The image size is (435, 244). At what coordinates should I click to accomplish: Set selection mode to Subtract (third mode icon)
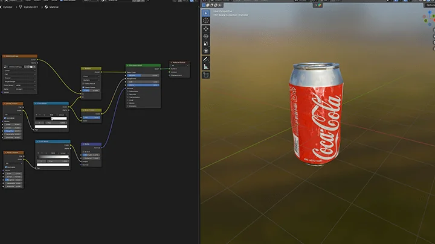pyautogui.click(x=211, y=5)
